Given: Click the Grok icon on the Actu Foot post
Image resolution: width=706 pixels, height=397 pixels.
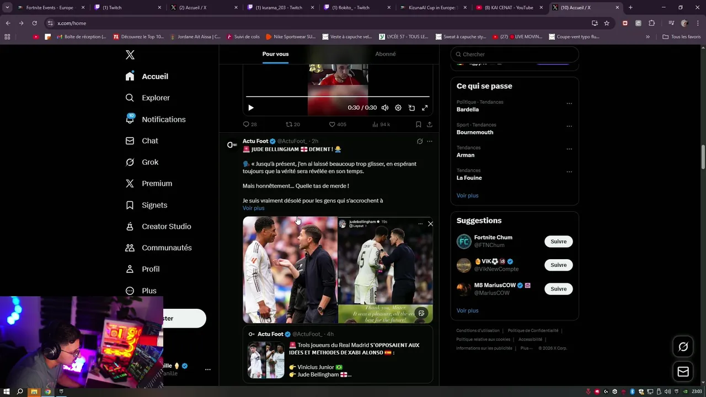Looking at the screenshot, I should (420, 141).
